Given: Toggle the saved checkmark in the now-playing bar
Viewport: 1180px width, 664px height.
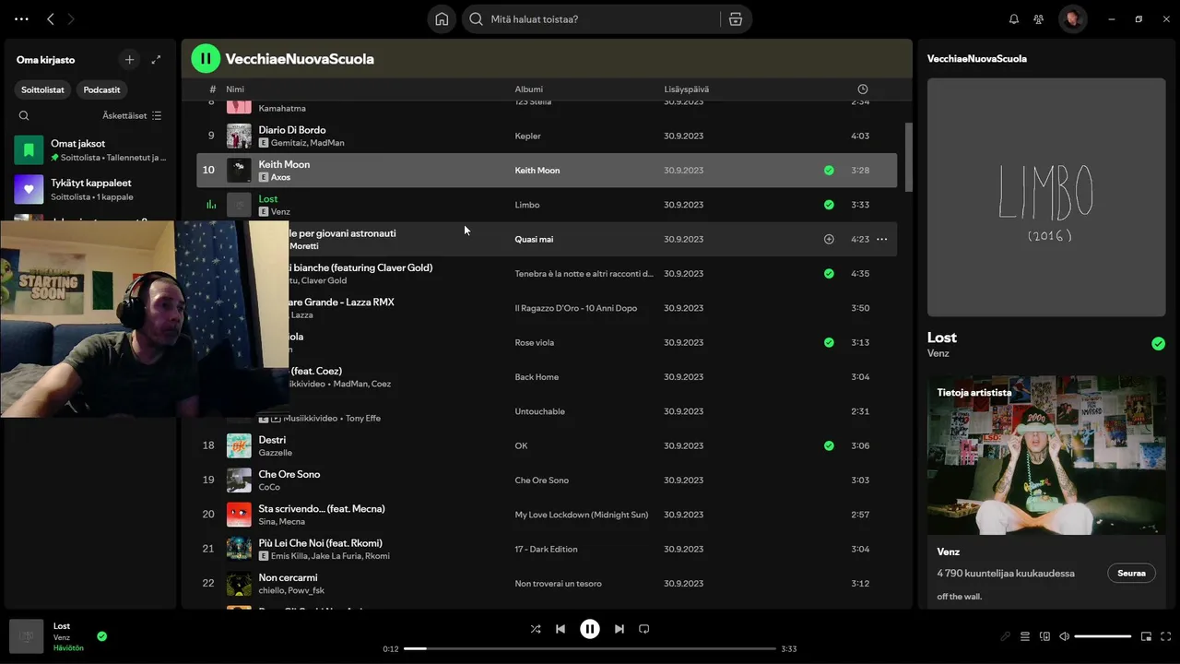Looking at the screenshot, I should (x=101, y=636).
